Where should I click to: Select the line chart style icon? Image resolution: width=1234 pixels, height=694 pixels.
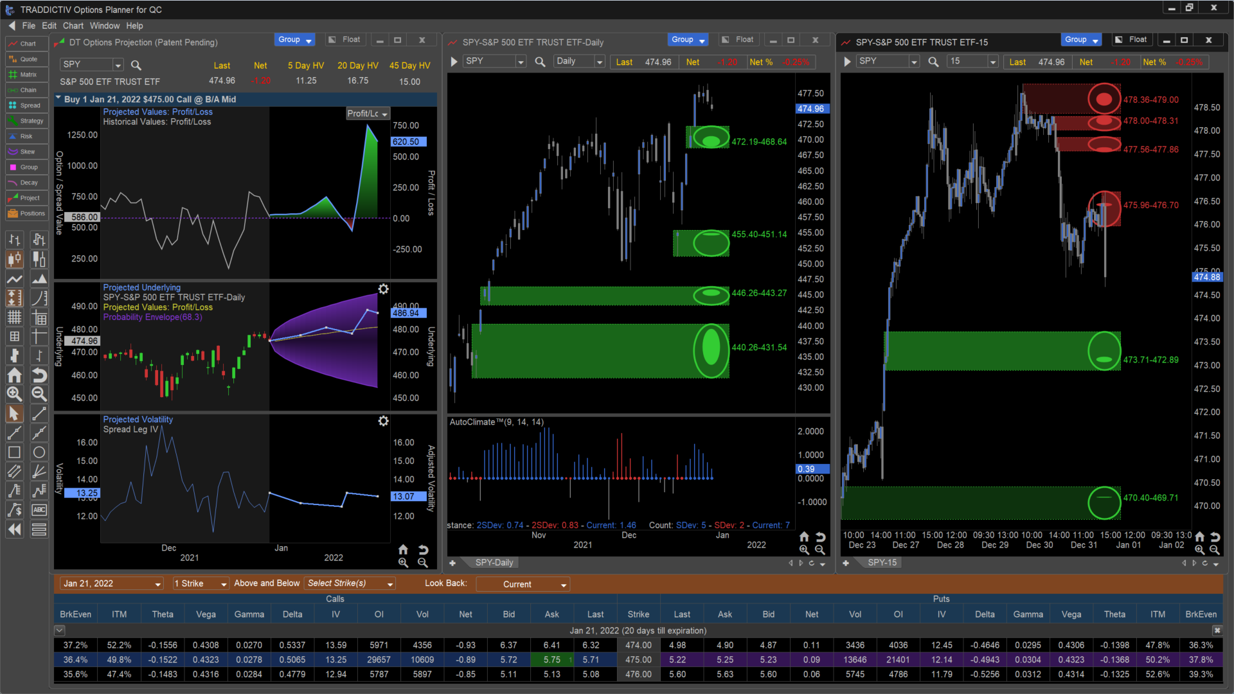14,279
